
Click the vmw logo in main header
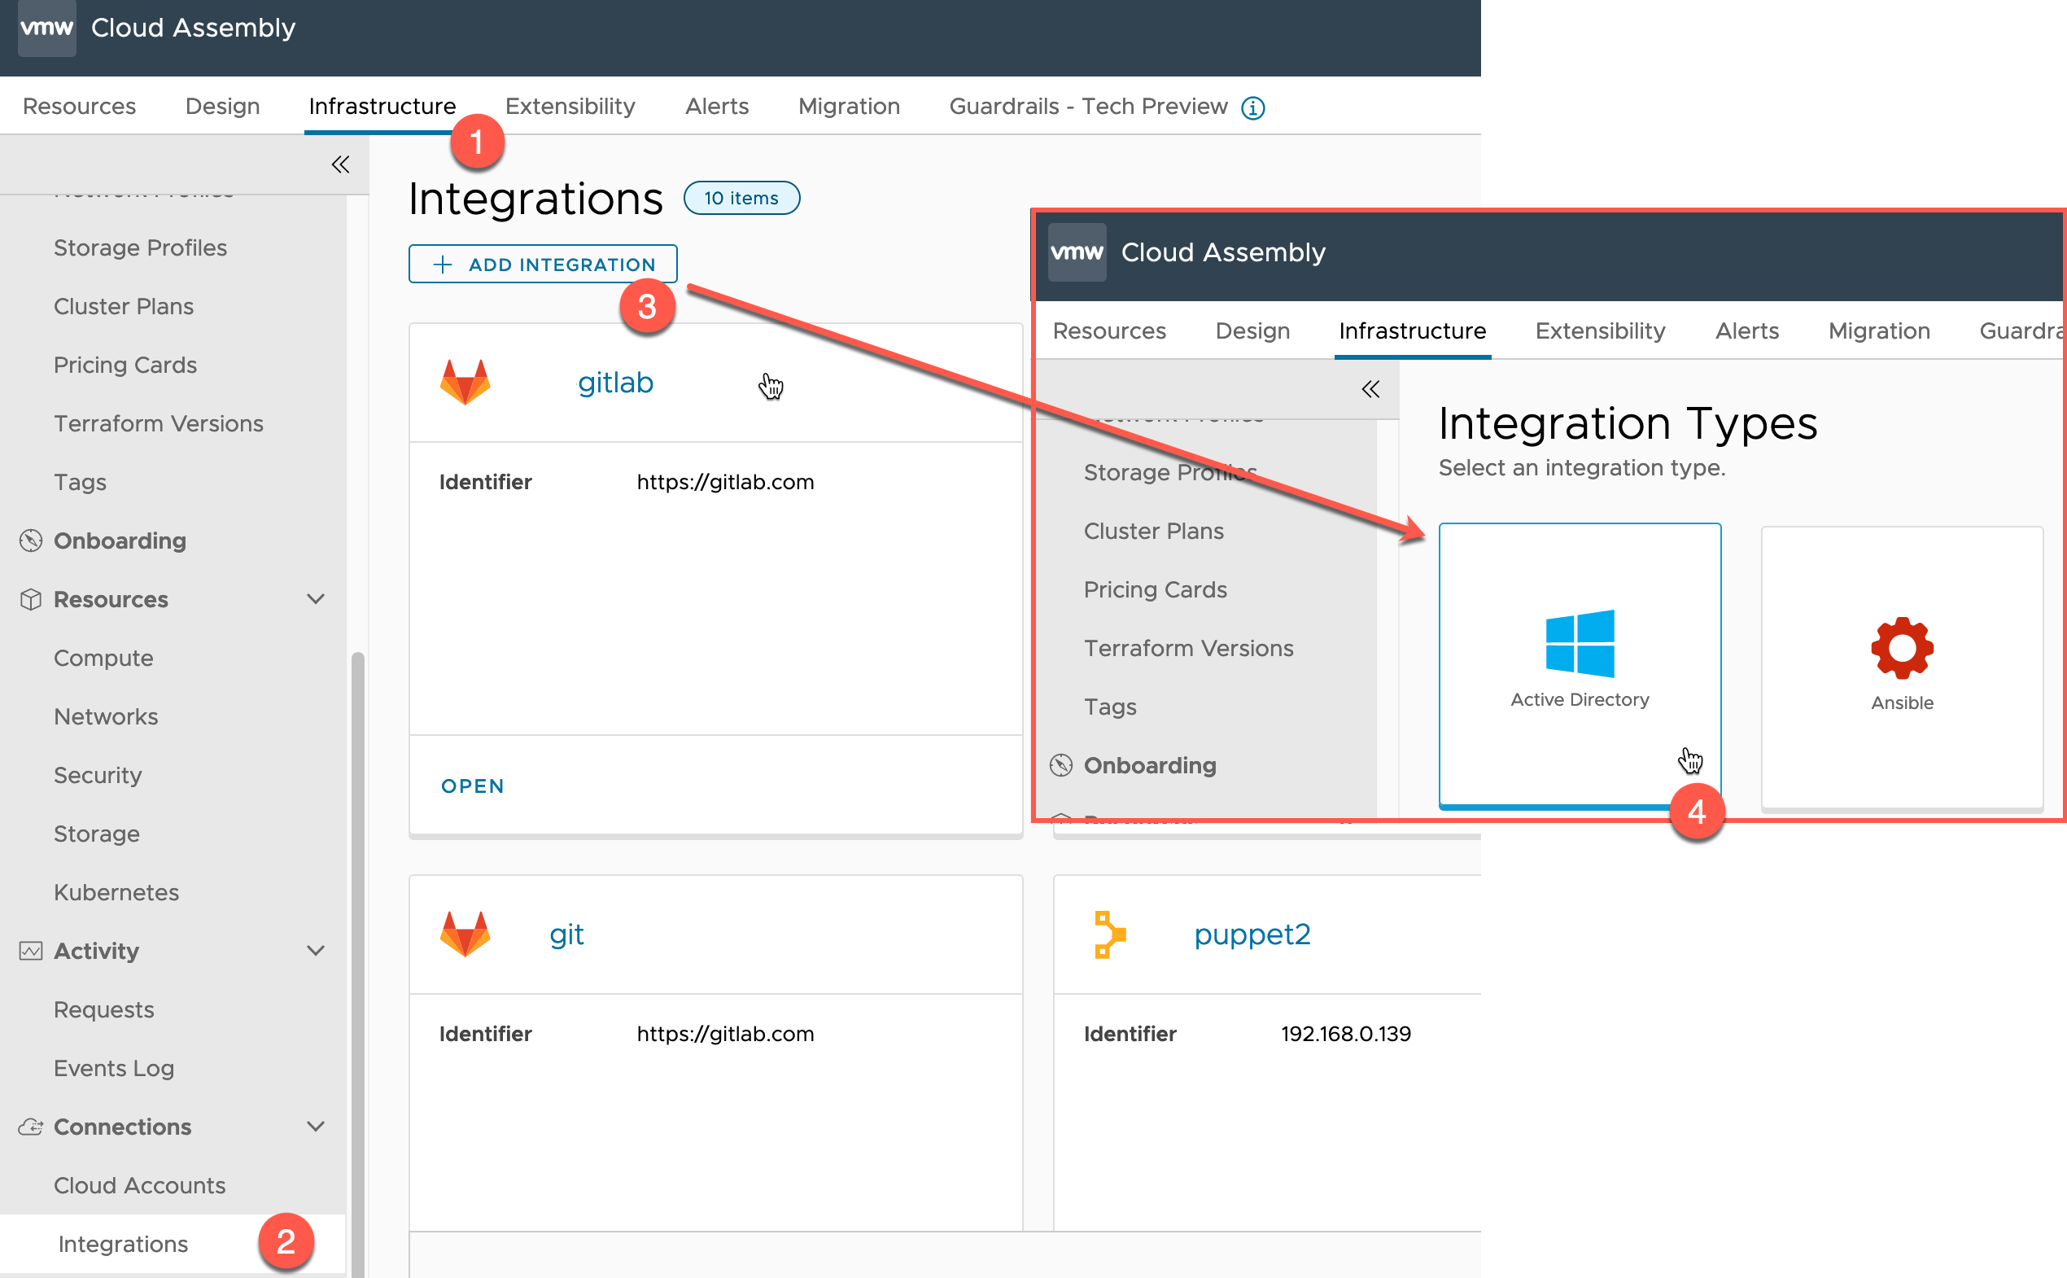[46, 28]
